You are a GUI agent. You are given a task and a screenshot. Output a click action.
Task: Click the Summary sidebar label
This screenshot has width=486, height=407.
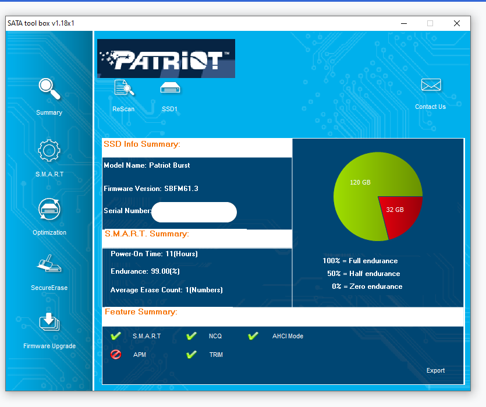(x=49, y=112)
